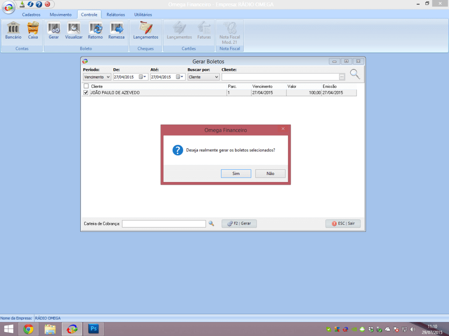Uncheck the João Paulo de Azevedo row

(x=86, y=93)
